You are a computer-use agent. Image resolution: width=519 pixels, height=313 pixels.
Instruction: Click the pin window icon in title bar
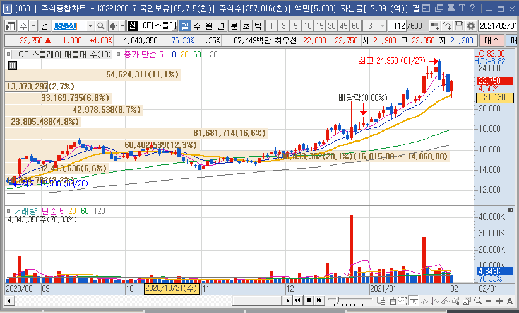click(x=451, y=8)
